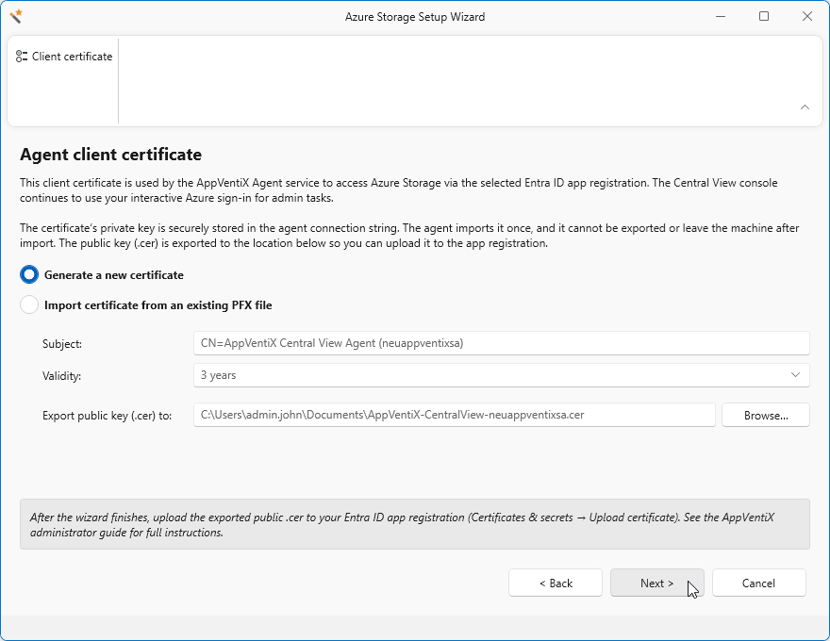The height and width of the screenshot is (641, 830).
Task: Click the Azure Storage Setup Wizard title
Action: [x=415, y=17]
